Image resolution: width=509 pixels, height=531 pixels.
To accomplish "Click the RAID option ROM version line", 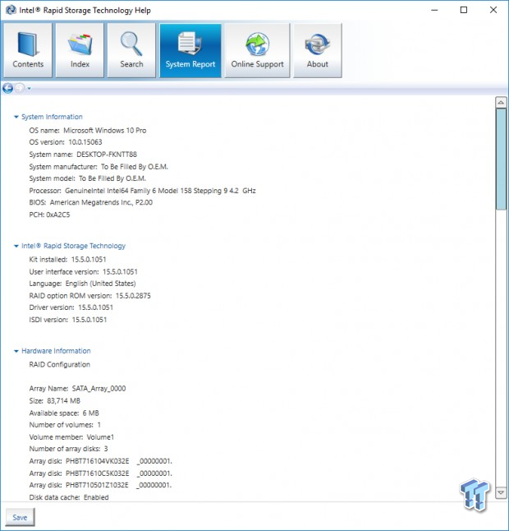I will [x=90, y=296].
